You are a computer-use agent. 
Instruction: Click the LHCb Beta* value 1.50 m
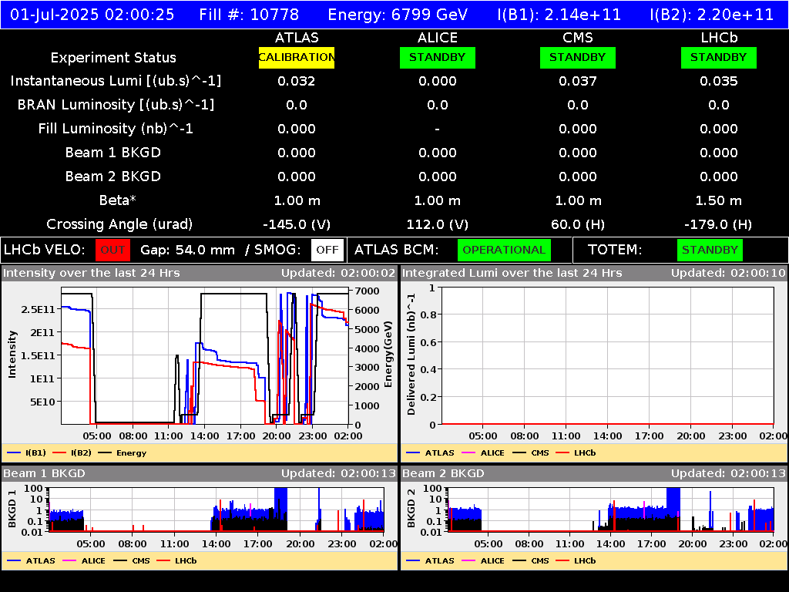point(719,201)
